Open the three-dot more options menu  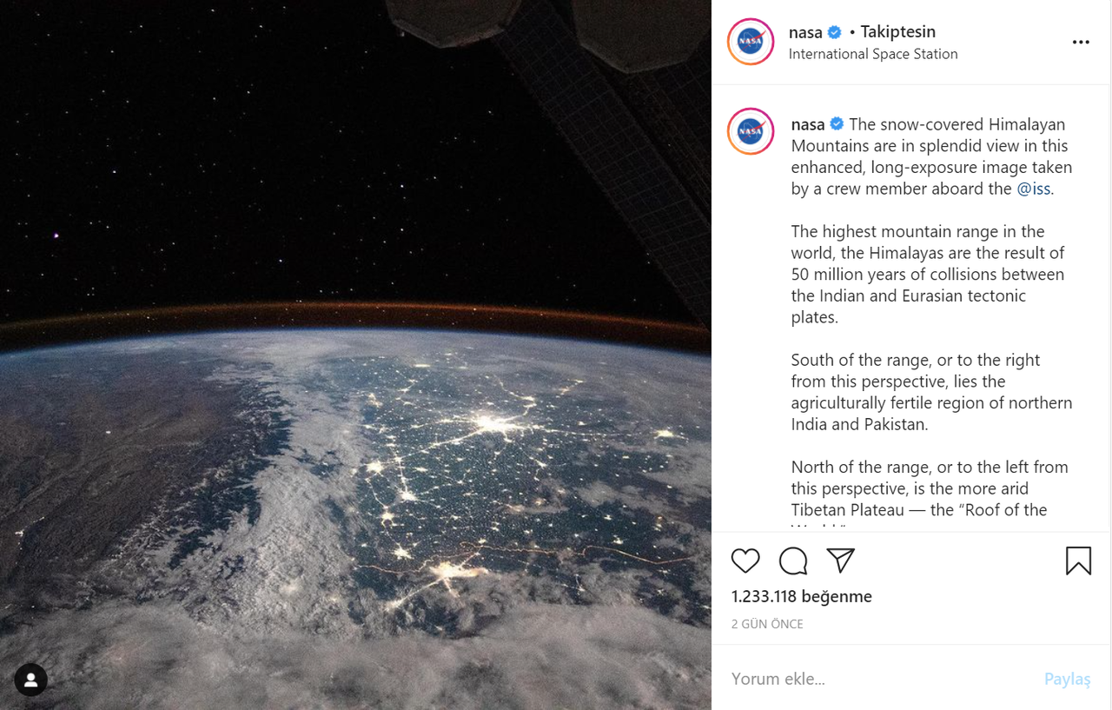click(x=1081, y=43)
